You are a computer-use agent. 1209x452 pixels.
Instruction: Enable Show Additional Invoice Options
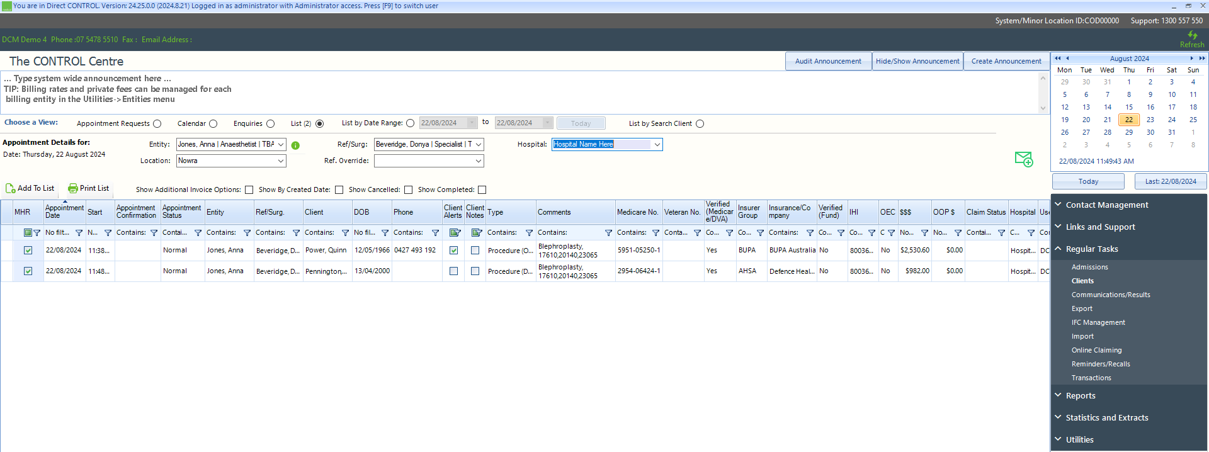tap(249, 190)
